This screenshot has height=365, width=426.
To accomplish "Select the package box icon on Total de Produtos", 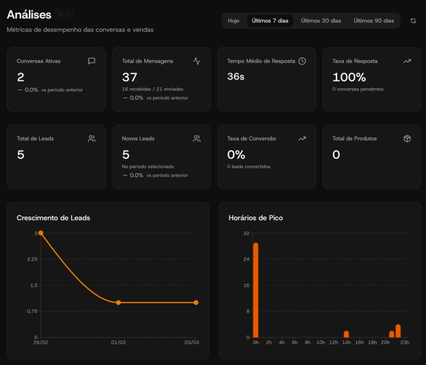I will (406, 138).
